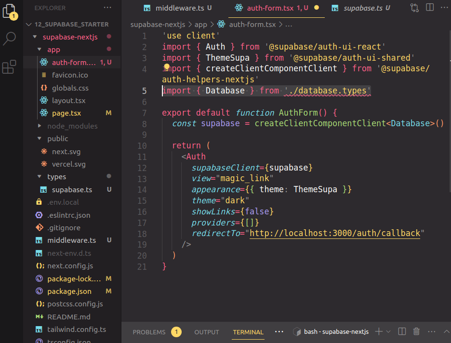This screenshot has width=451, height=343.
Task: Open globals.css in file explorer
Action: coord(72,88)
